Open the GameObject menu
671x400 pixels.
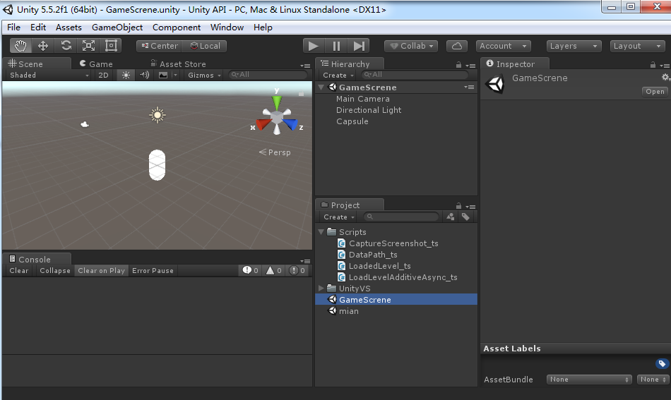point(117,28)
